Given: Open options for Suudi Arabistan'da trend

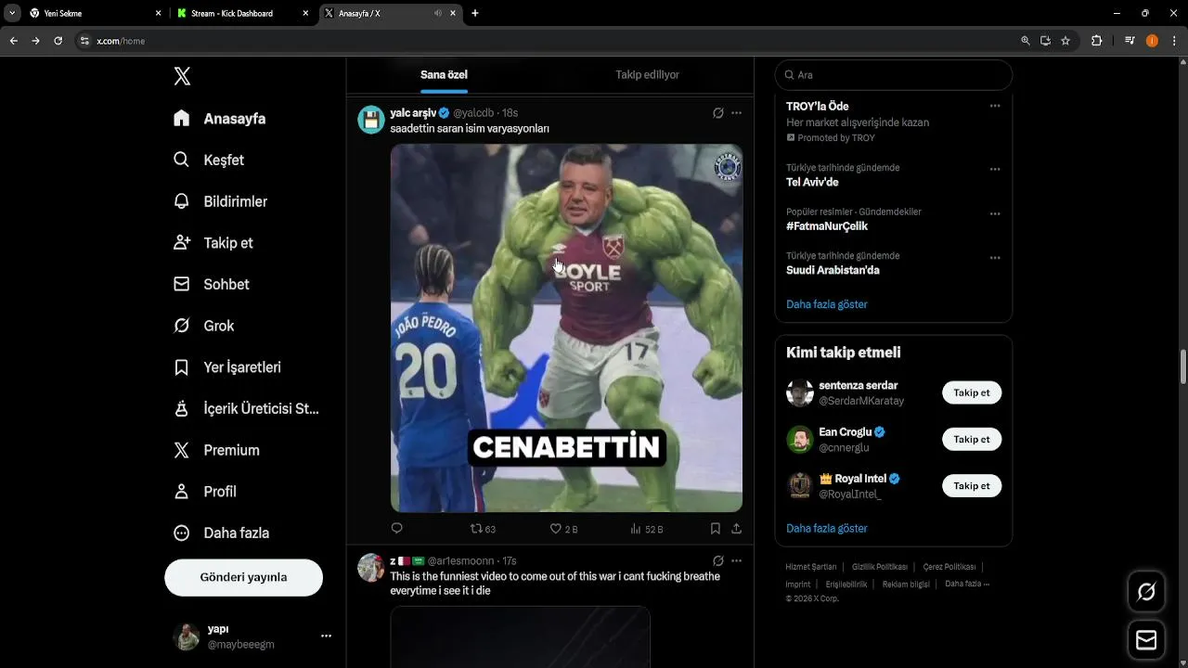Looking at the screenshot, I should click(995, 257).
